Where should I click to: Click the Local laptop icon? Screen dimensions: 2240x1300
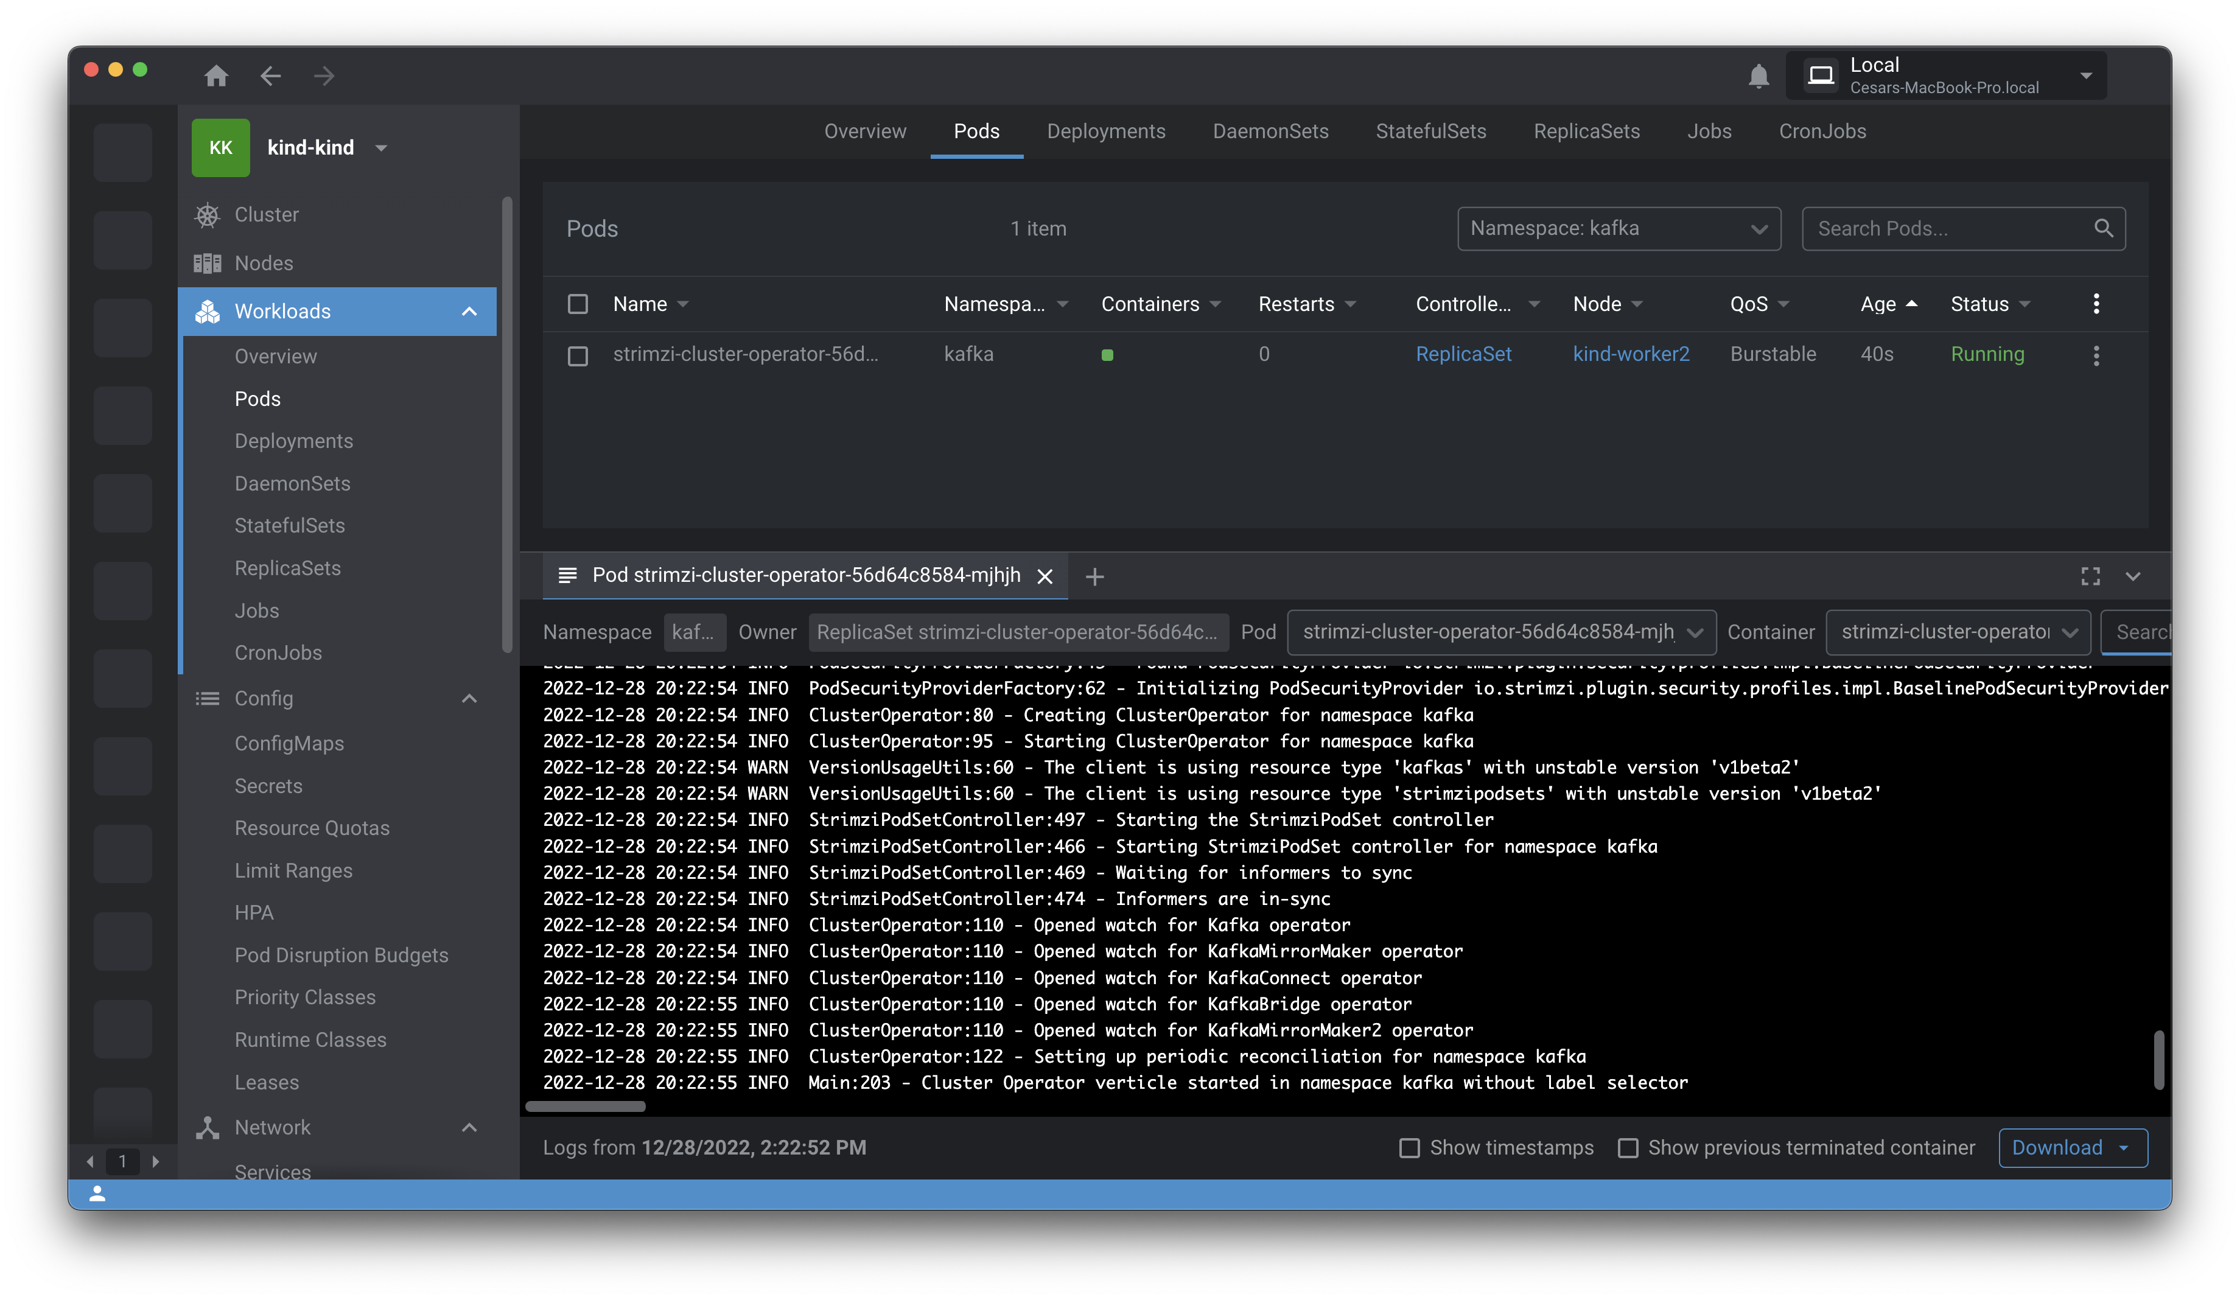click(1821, 75)
